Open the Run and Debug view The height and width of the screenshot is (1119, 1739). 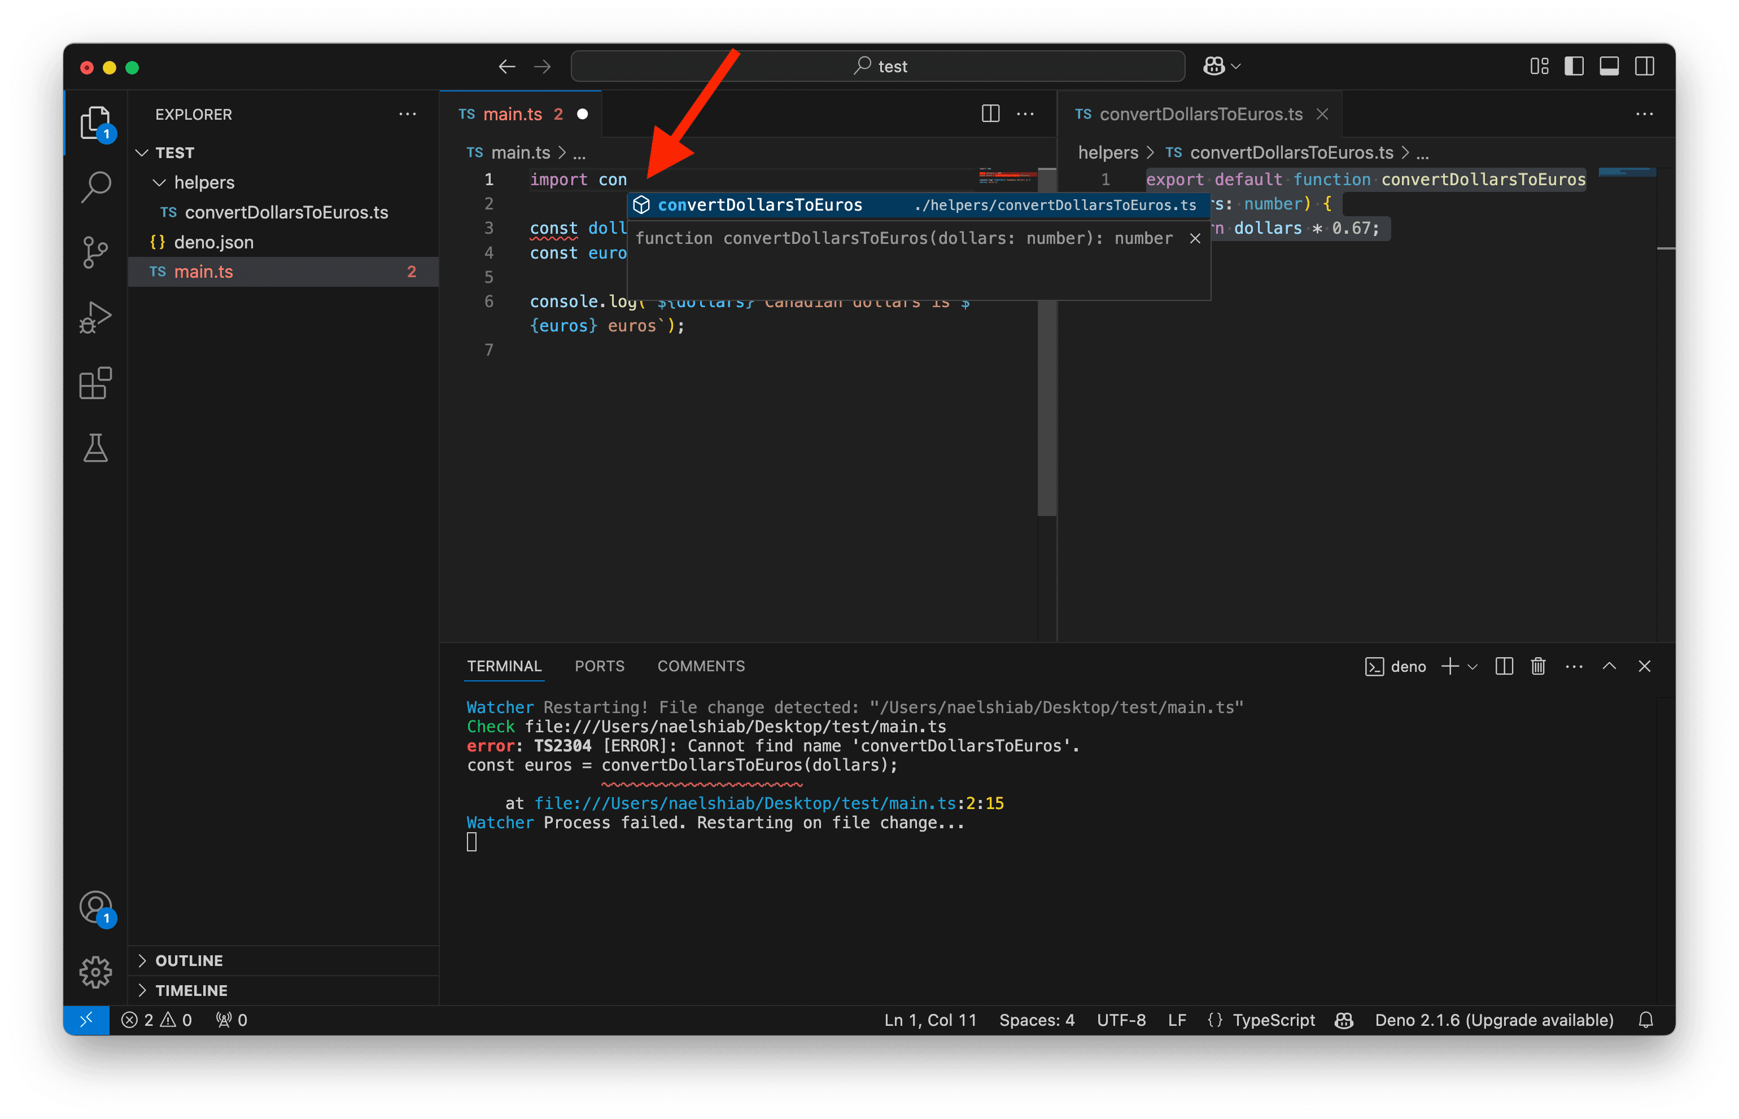tap(95, 317)
